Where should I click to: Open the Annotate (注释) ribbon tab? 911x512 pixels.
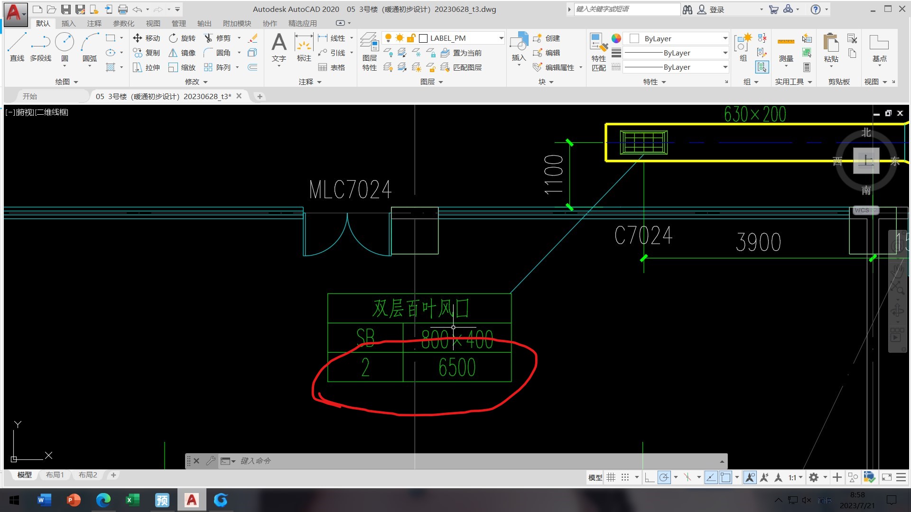(x=94, y=23)
